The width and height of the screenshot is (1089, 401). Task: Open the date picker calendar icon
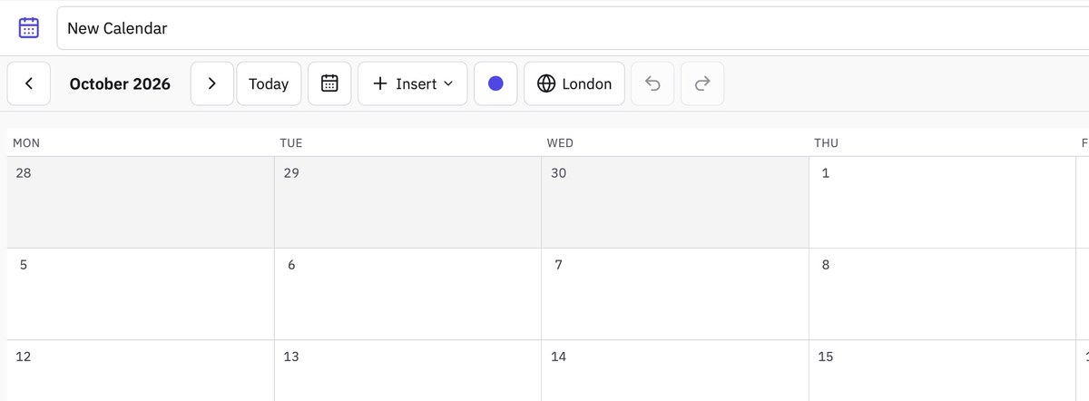click(329, 83)
